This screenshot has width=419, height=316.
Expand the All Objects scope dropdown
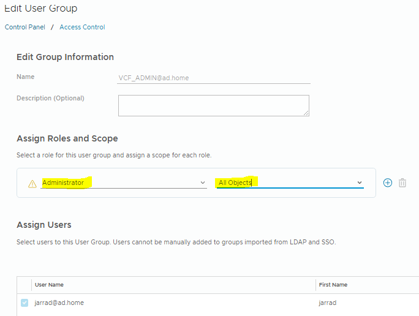(x=288, y=182)
